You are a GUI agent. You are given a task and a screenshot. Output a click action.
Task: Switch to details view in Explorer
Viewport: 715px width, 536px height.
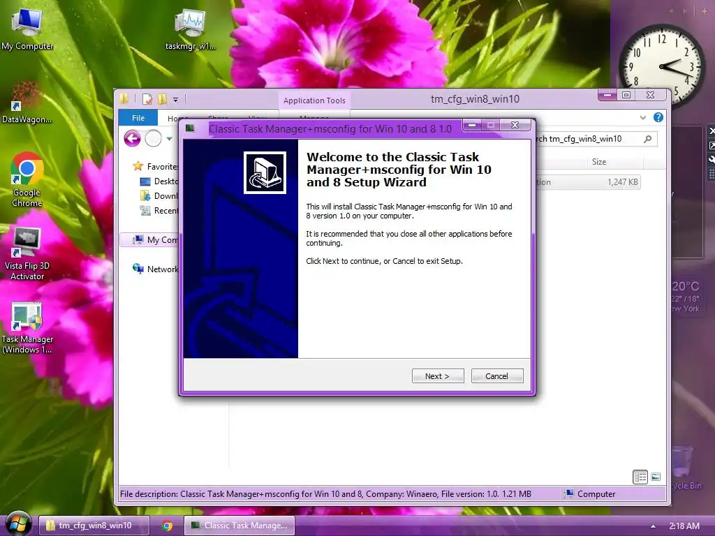coord(640,477)
